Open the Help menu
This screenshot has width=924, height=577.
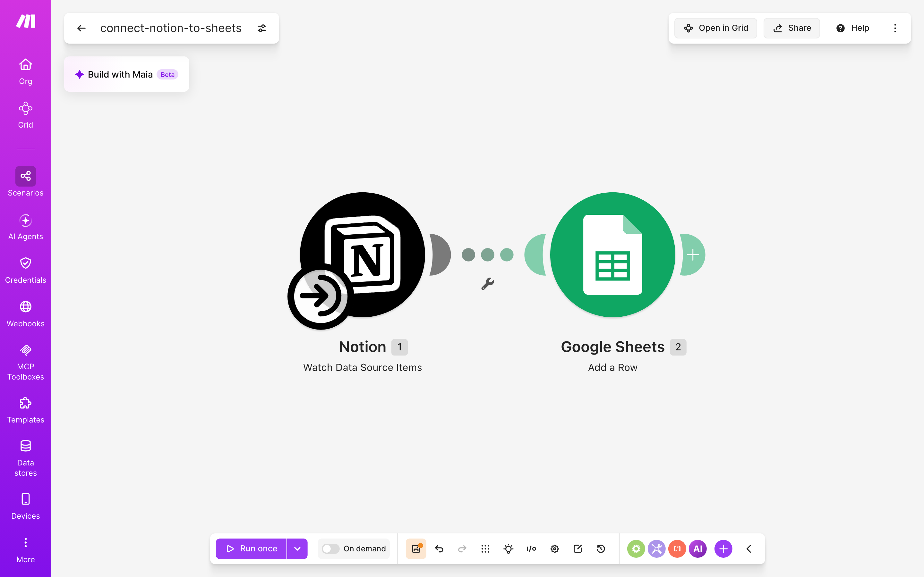[x=852, y=28]
